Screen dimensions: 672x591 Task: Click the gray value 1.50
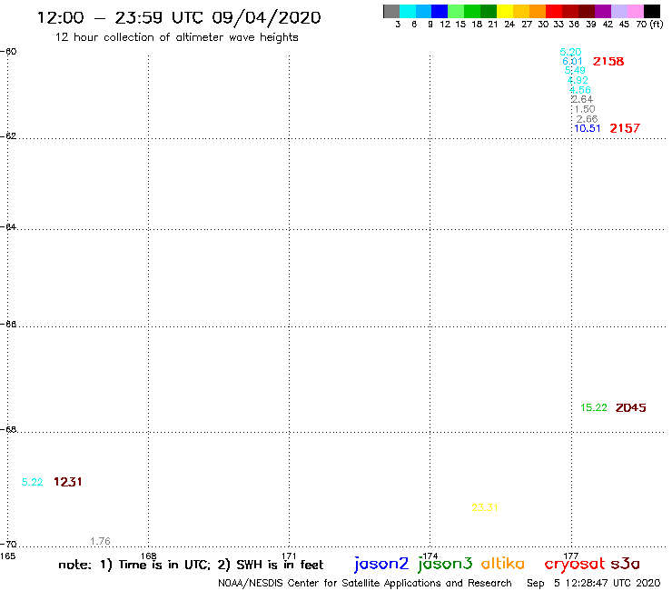(x=585, y=109)
